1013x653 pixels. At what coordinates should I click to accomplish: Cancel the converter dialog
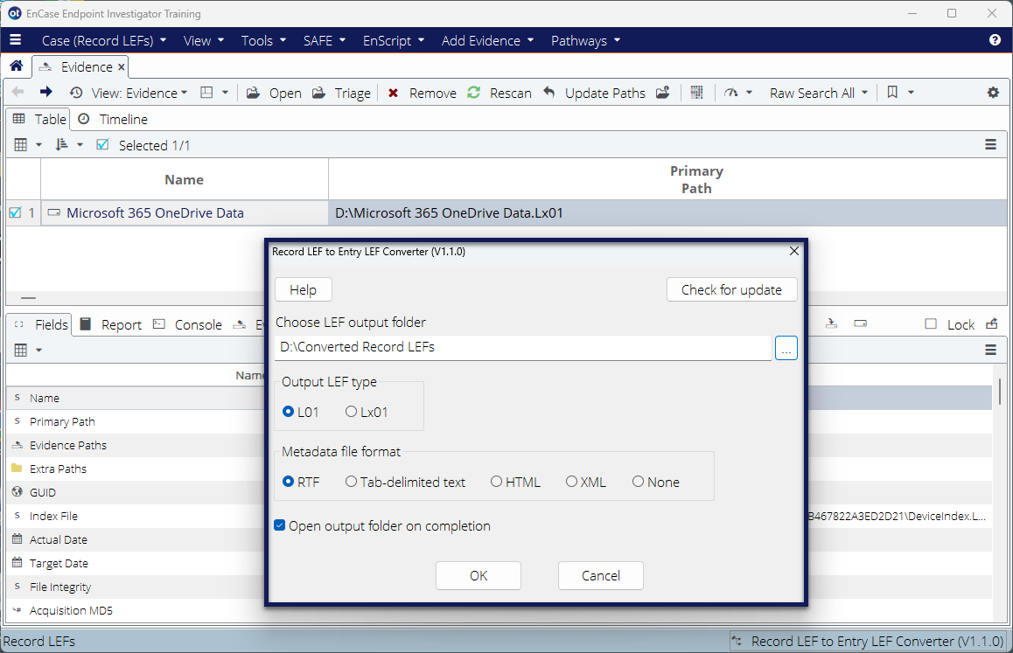click(x=600, y=575)
